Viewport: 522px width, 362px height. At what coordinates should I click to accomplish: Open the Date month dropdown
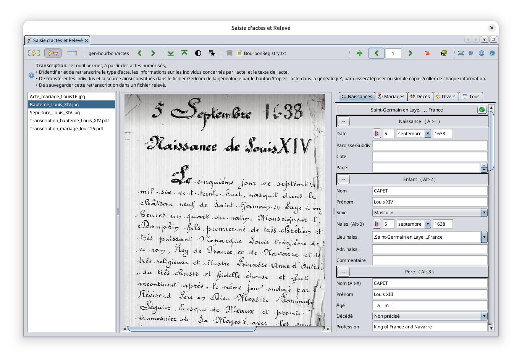[428, 134]
